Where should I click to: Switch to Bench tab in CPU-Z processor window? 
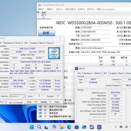pos(42,43)
